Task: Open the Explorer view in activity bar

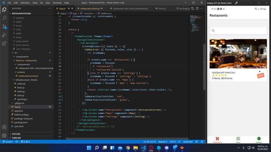Action: (x=4, y=9)
